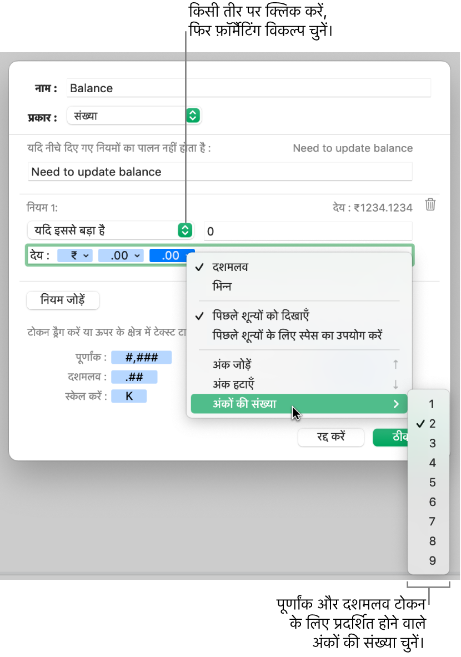The height and width of the screenshot is (657, 461).
Task: Select 7 in the digits submenu
Action: pos(428,521)
